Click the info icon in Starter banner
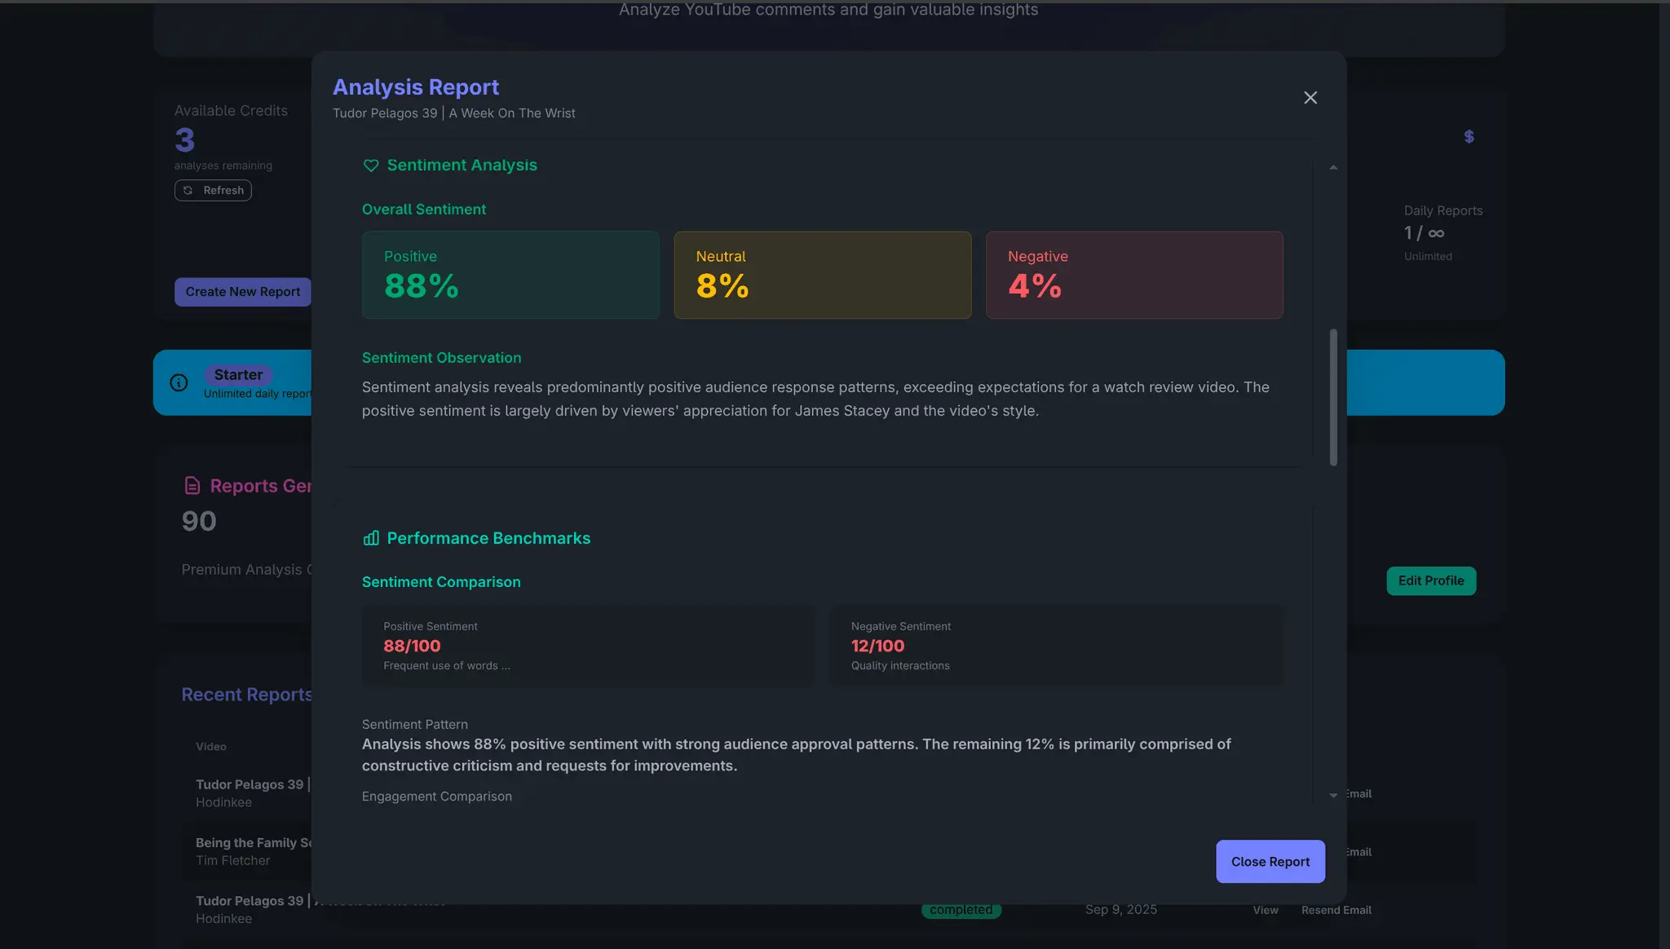This screenshot has width=1670, height=949. (179, 382)
